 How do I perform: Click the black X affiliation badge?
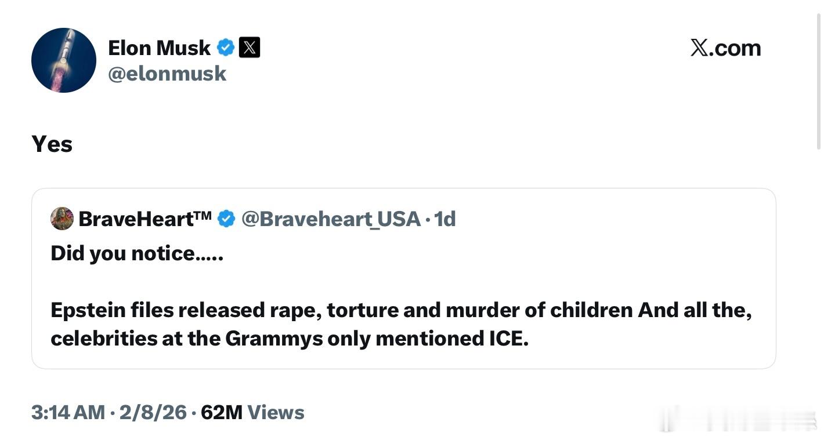[x=250, y=48]
